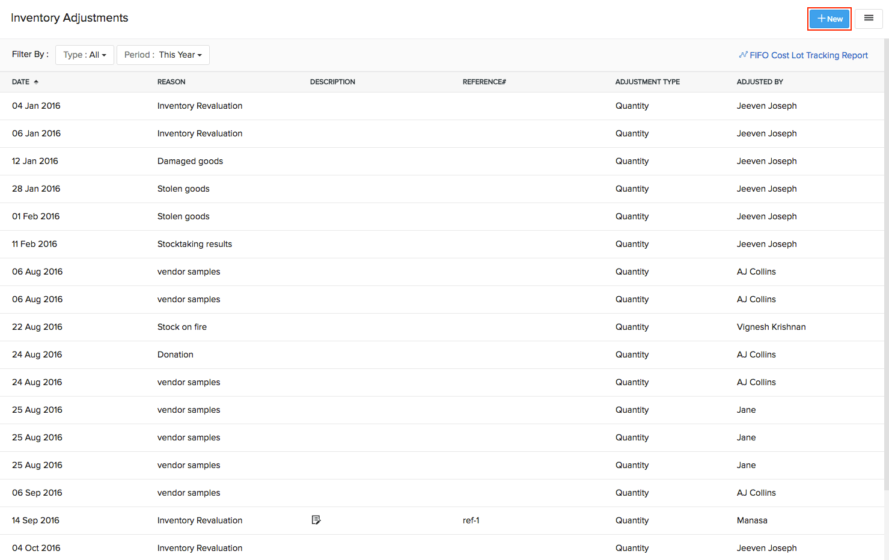The image size is (889, 560).
Task: Click Vignesh Krishnan in adjusted by column
Action: (x=771, y=327)
